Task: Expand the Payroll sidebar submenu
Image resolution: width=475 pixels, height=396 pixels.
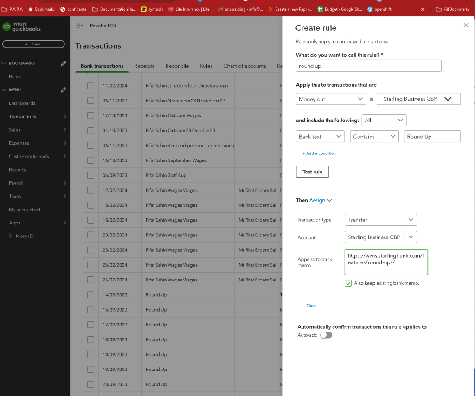Action: click(x=64, y=183)
